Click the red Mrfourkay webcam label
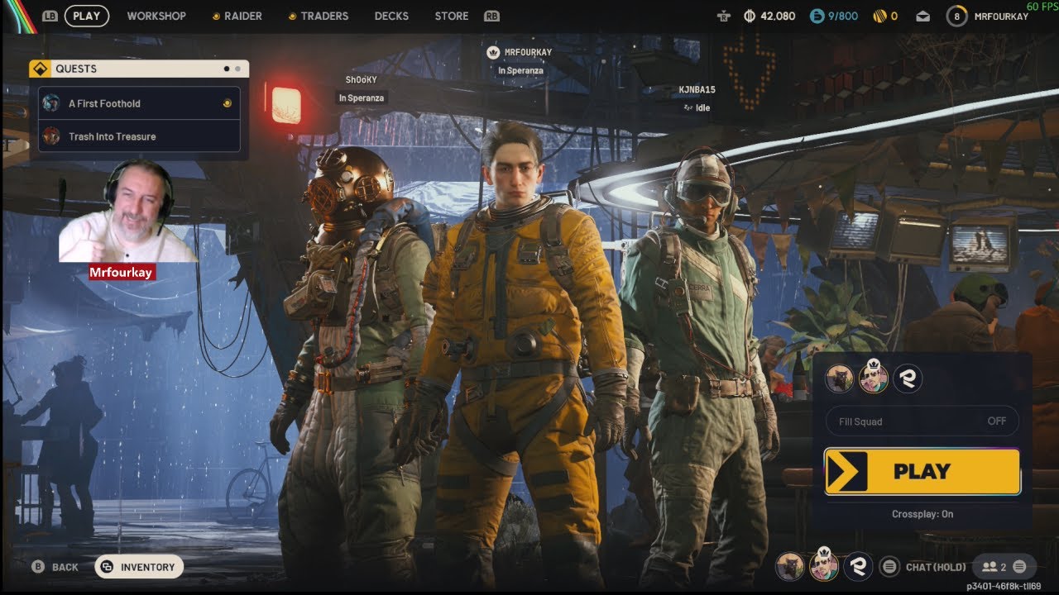The height and width of the screenshot is (595, 1059). [x=122, y=272]
